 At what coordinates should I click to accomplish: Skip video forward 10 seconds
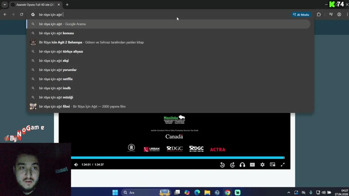232,165
